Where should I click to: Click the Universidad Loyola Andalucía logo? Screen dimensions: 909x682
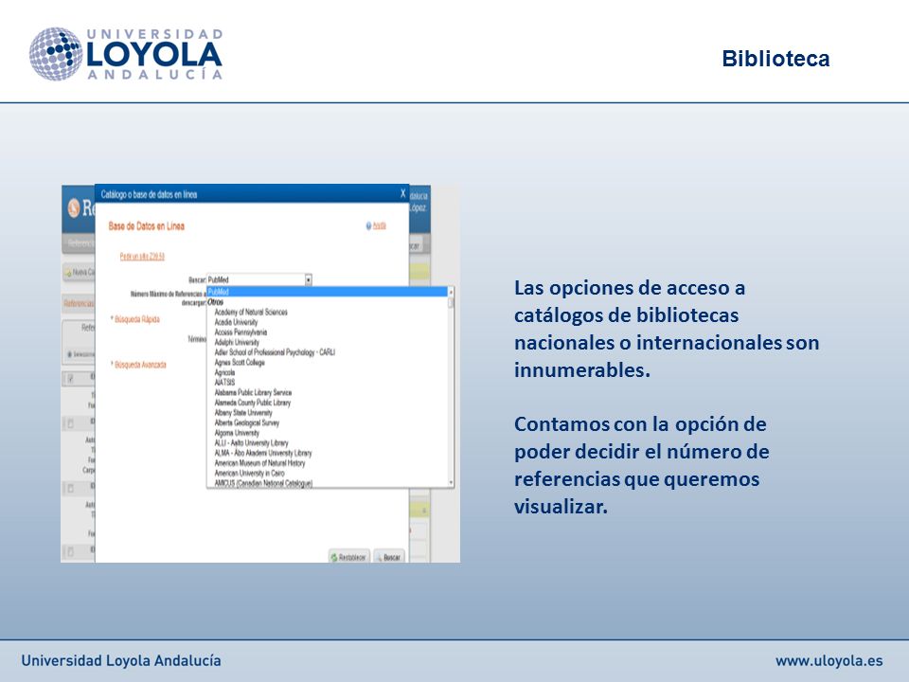coord(126,53)
